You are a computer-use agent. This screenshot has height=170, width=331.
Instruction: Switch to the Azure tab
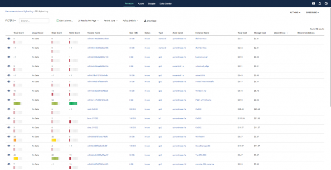141,4
